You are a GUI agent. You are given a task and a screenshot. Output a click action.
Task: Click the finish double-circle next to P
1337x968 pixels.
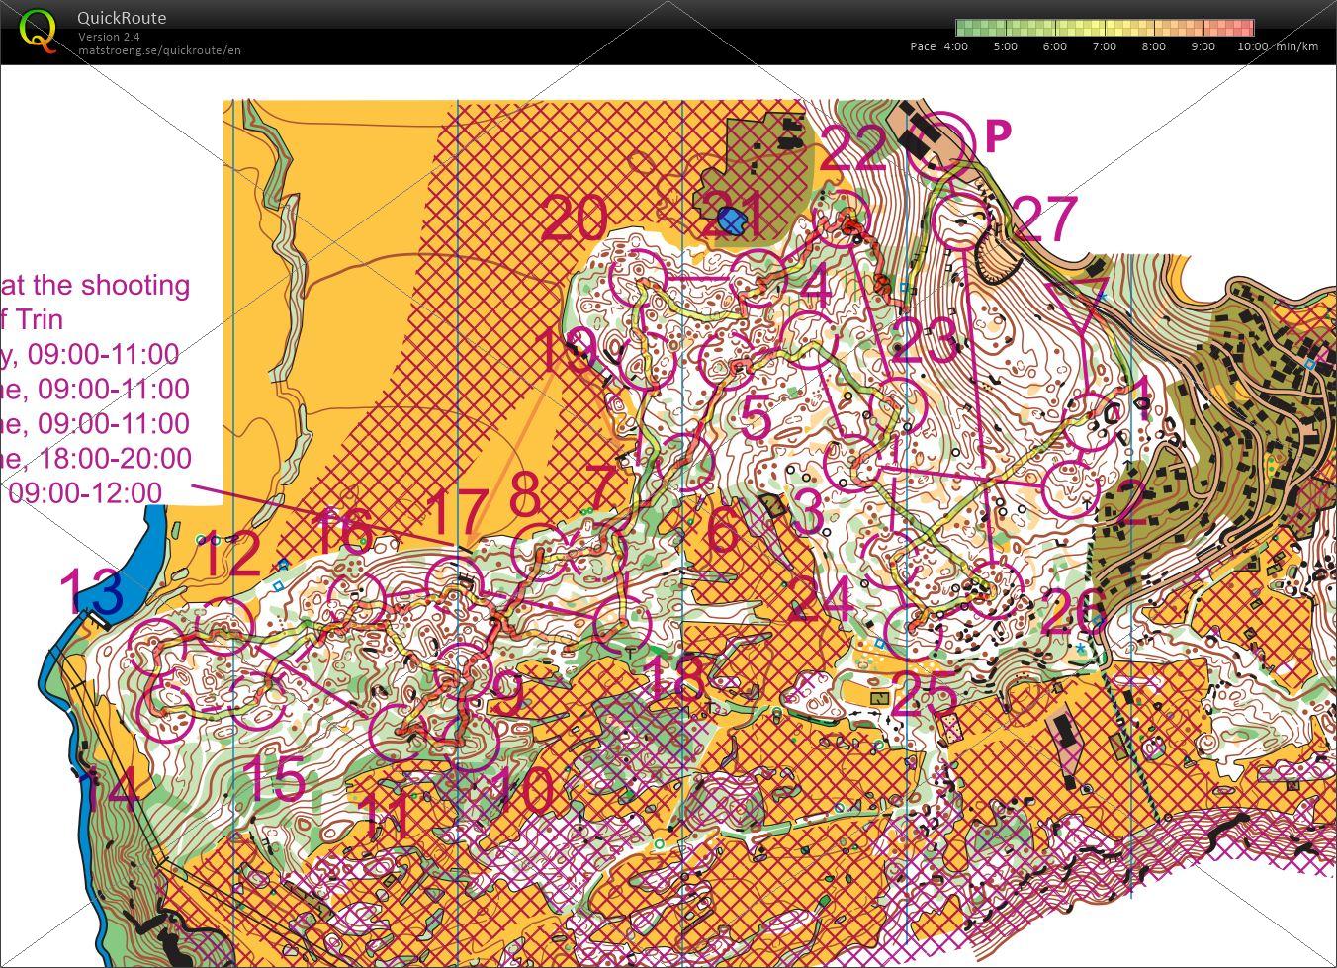point(940,139)
